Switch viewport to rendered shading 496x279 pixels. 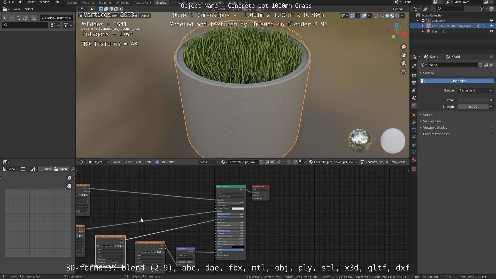(397, 16)
